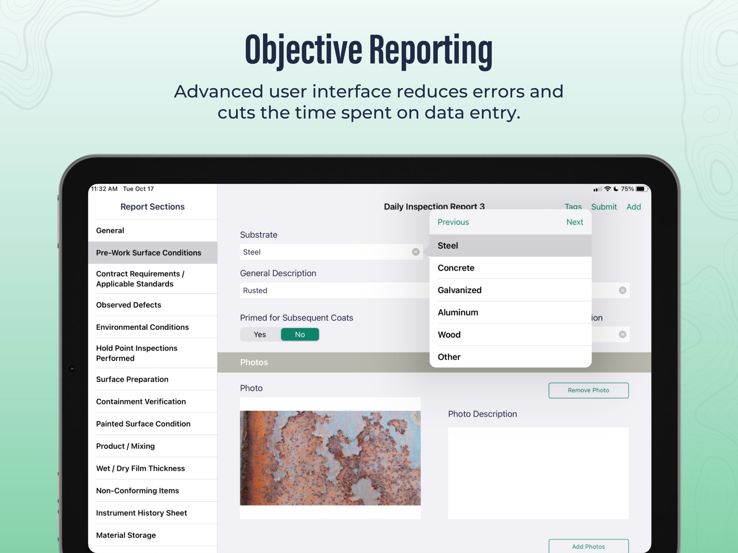Tap the Wi-Fi icon in status bar

tap(608, 189)
